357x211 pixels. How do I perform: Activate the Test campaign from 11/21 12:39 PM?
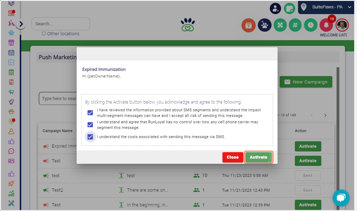click(308, 205)
